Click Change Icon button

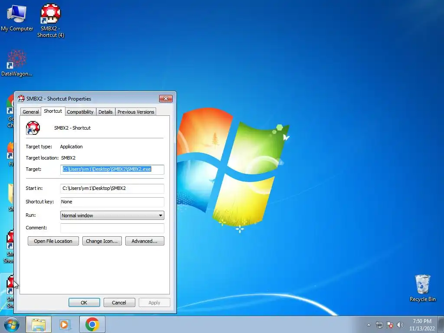(102, 241)
